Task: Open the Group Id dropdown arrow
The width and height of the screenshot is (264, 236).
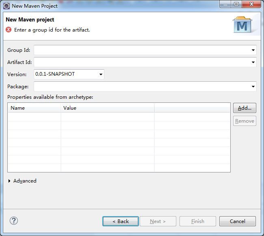Action: tap(253, 50)
